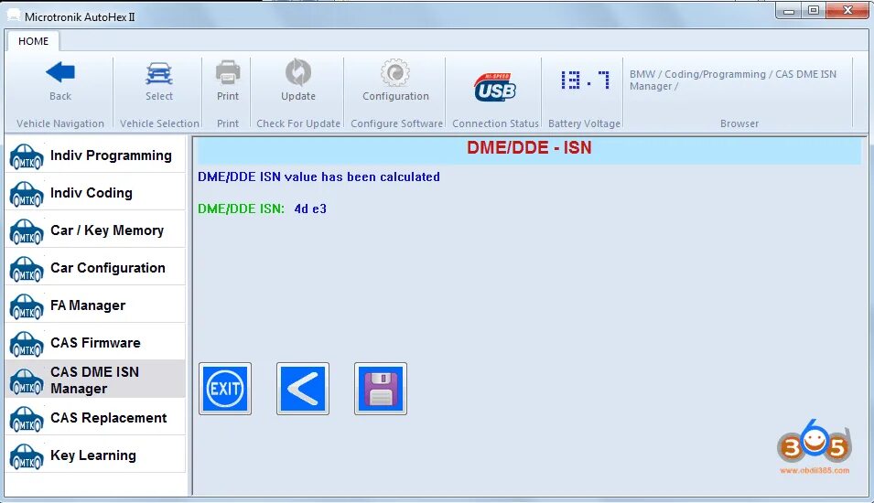Check for updates via Update icon

[x=298, y=72]
